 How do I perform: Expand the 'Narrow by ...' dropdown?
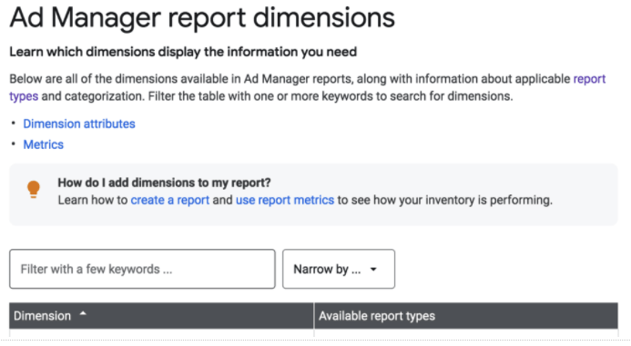339,269
